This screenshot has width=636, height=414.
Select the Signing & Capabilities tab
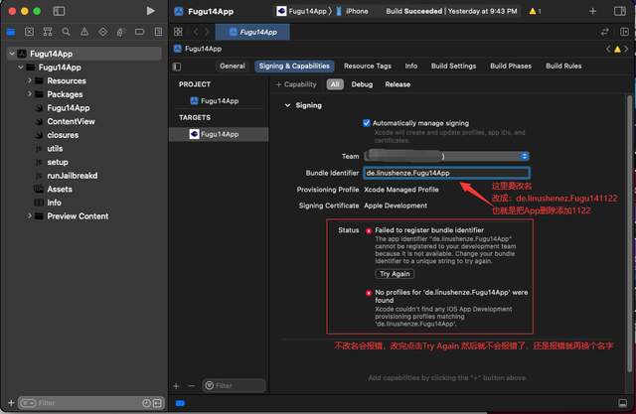coord(294,67)
